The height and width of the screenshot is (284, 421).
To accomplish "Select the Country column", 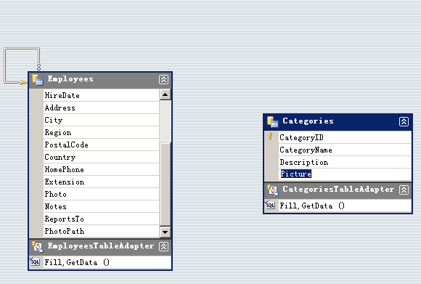I will click(101, 157).
